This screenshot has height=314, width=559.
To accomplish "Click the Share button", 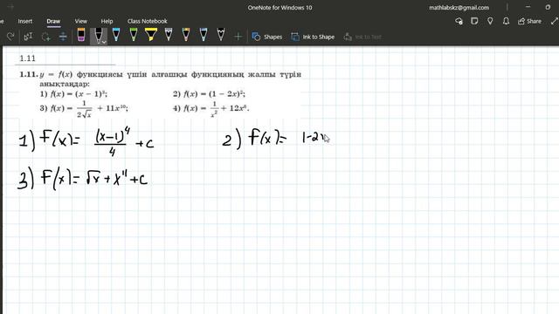I will point(530,21).
